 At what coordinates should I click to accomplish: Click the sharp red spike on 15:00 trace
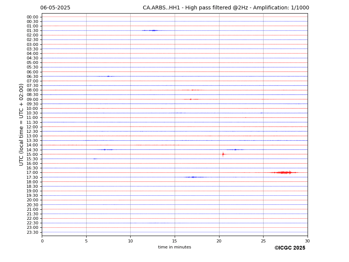point(223,154)
